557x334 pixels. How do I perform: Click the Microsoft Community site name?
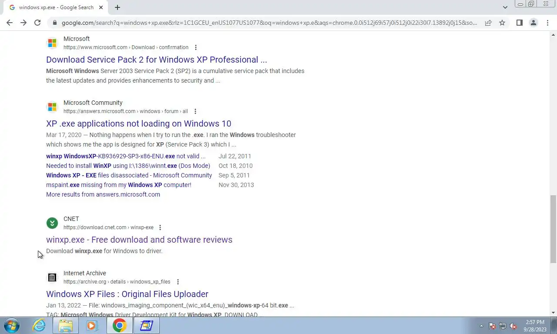pos(93,103)
